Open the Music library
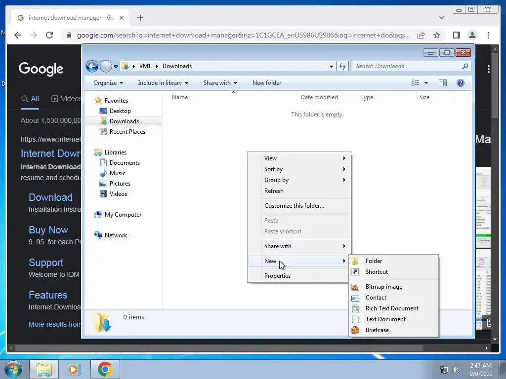506x379 pixels. [x=113, y=173]
